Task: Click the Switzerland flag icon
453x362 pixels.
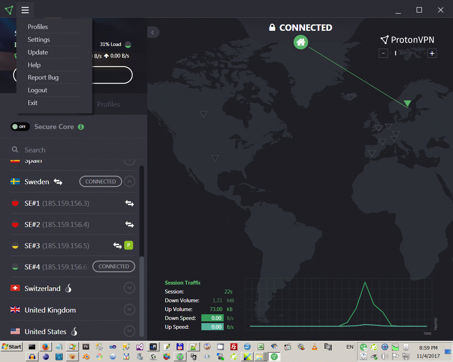Action: [x=15, y=288]
